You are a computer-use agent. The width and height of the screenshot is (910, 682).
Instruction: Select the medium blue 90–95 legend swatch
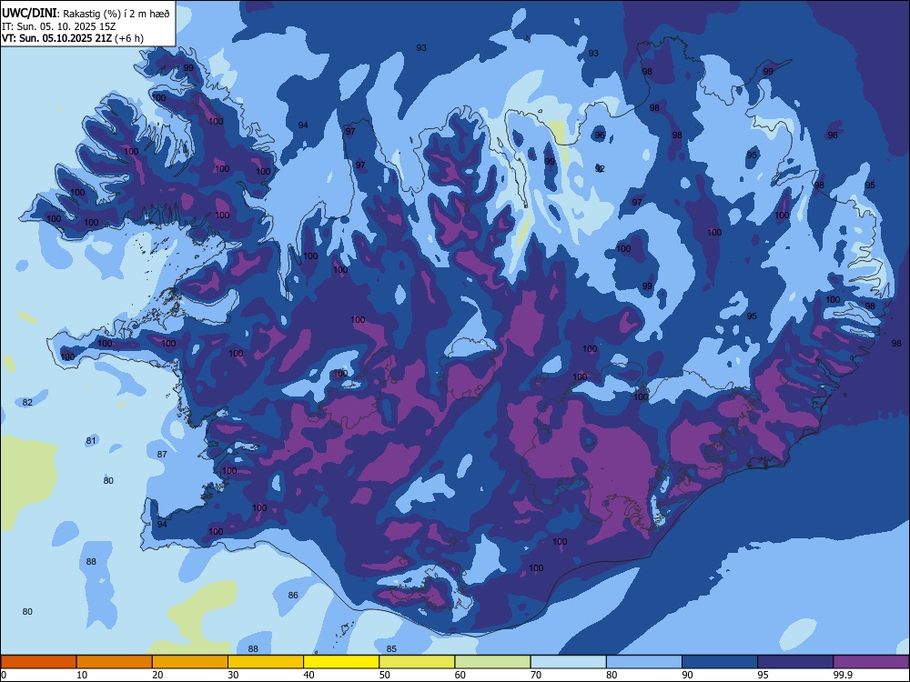(x=720, y=662)
